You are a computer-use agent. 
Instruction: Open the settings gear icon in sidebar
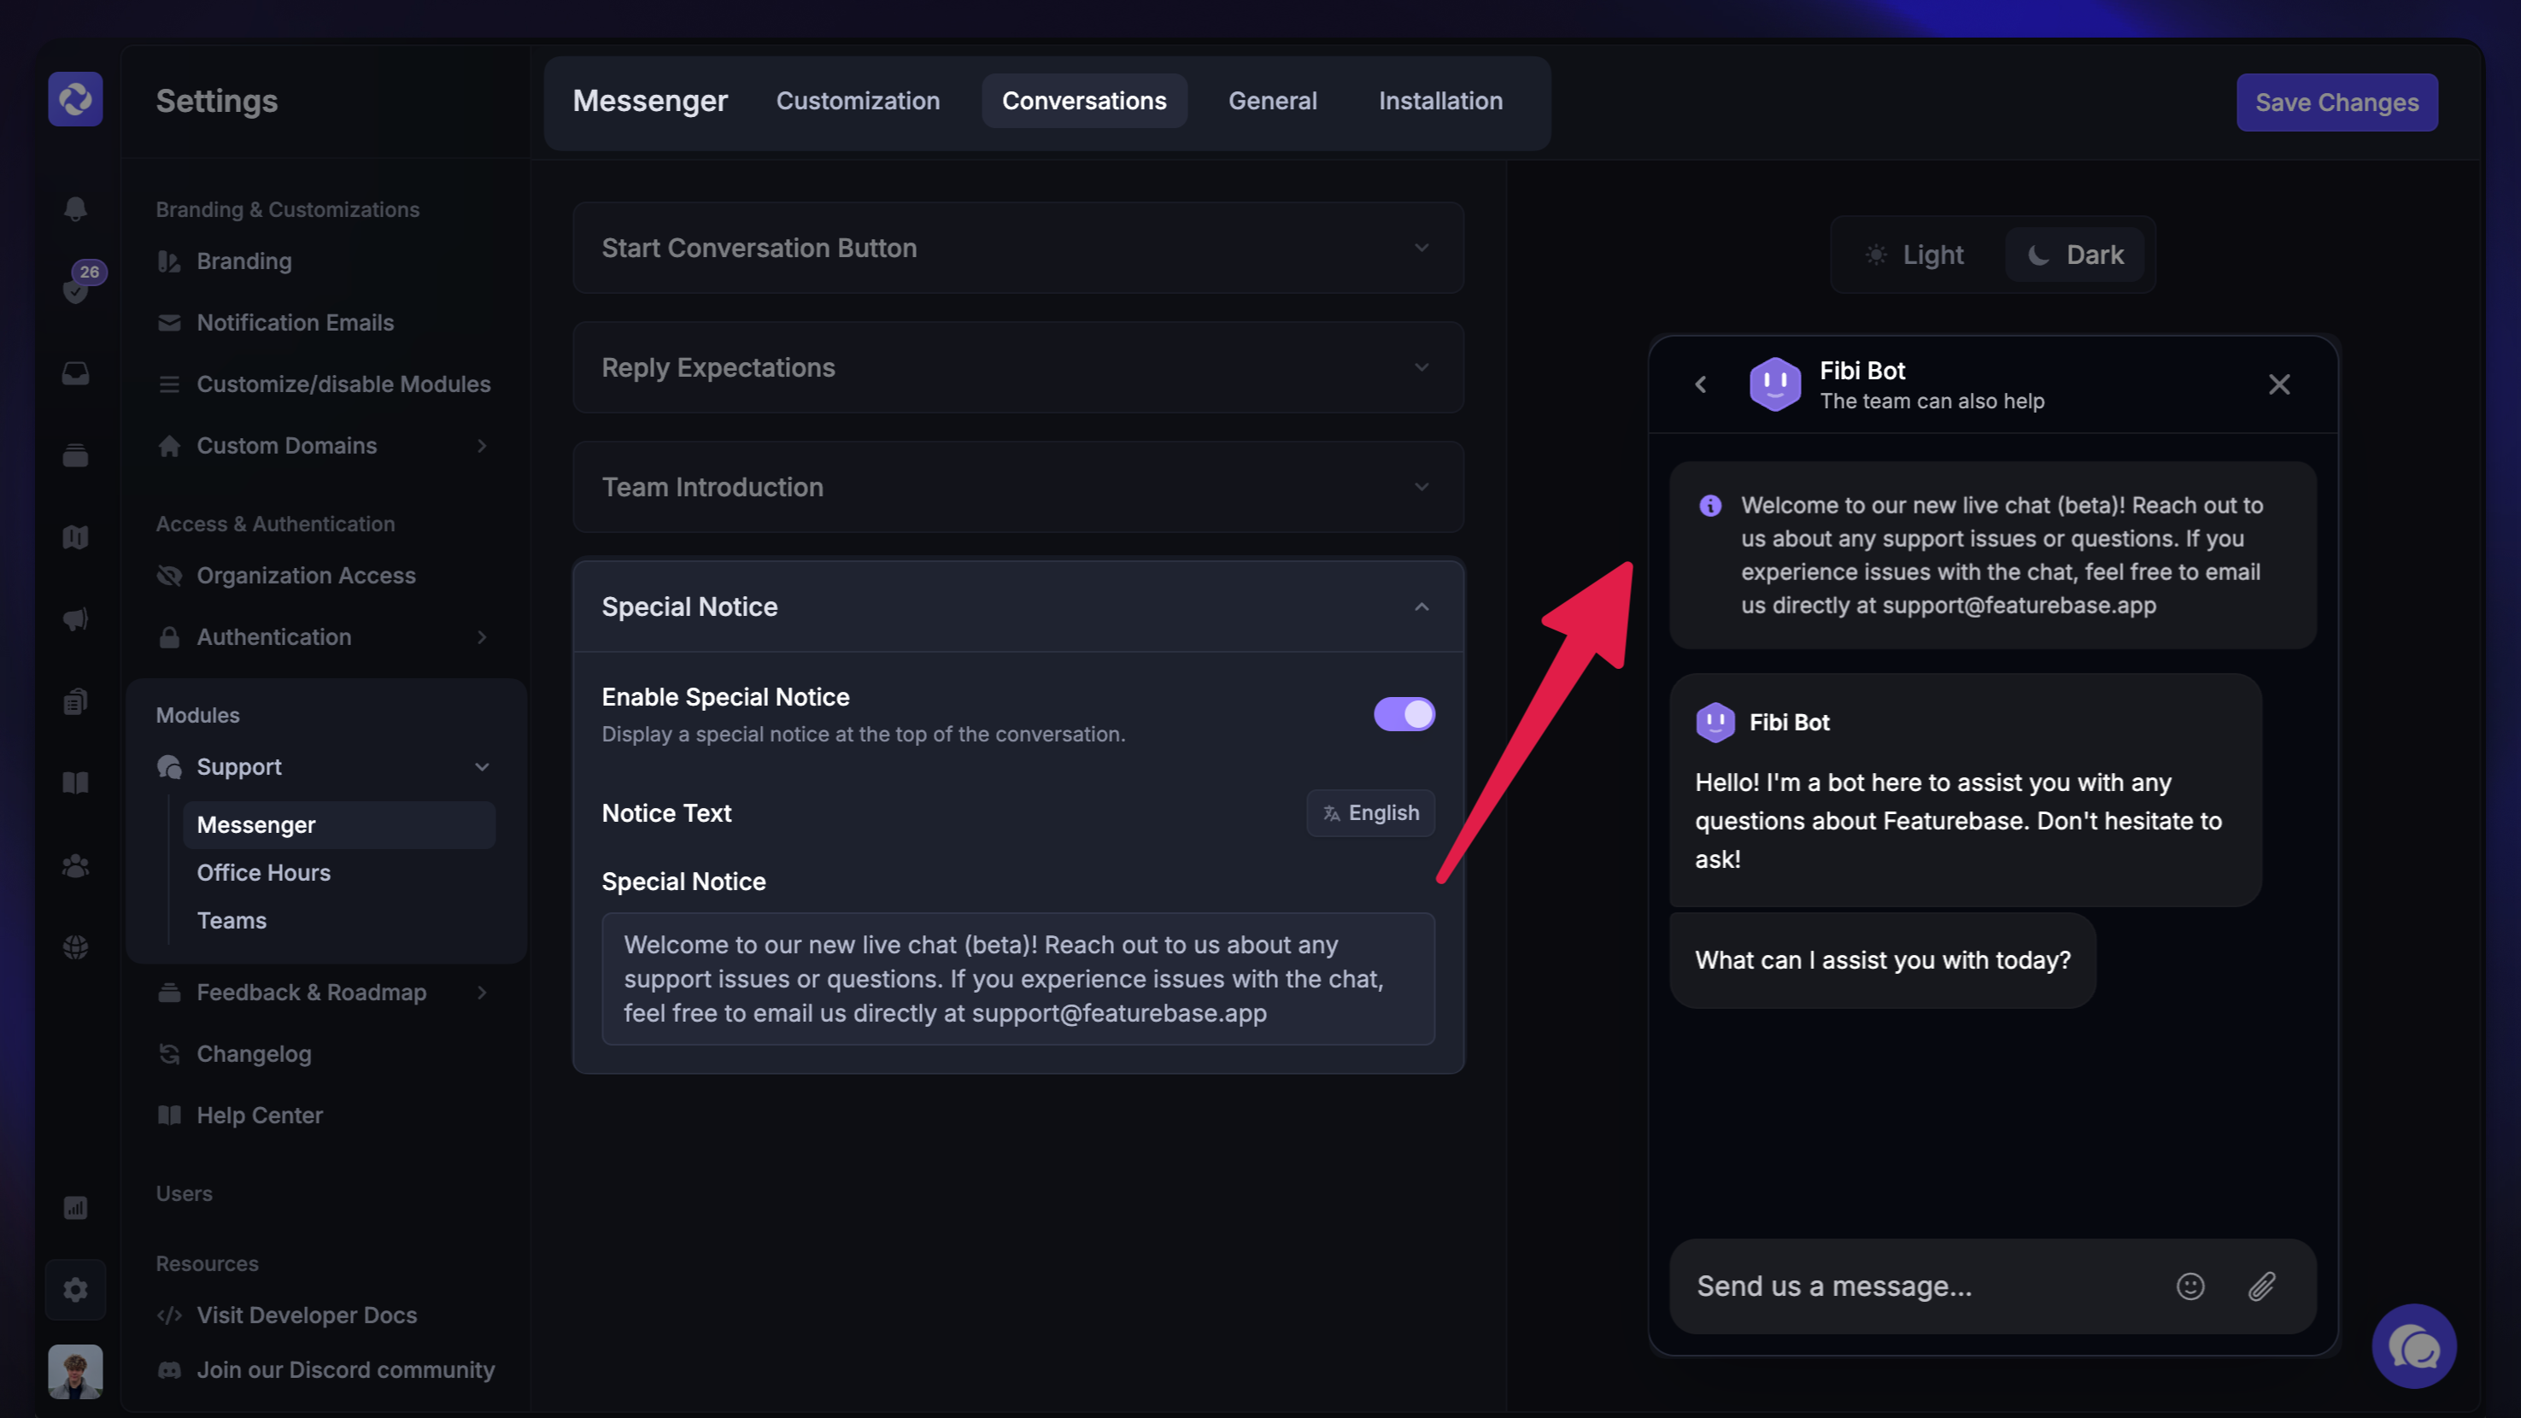(x=75, y=1289)
